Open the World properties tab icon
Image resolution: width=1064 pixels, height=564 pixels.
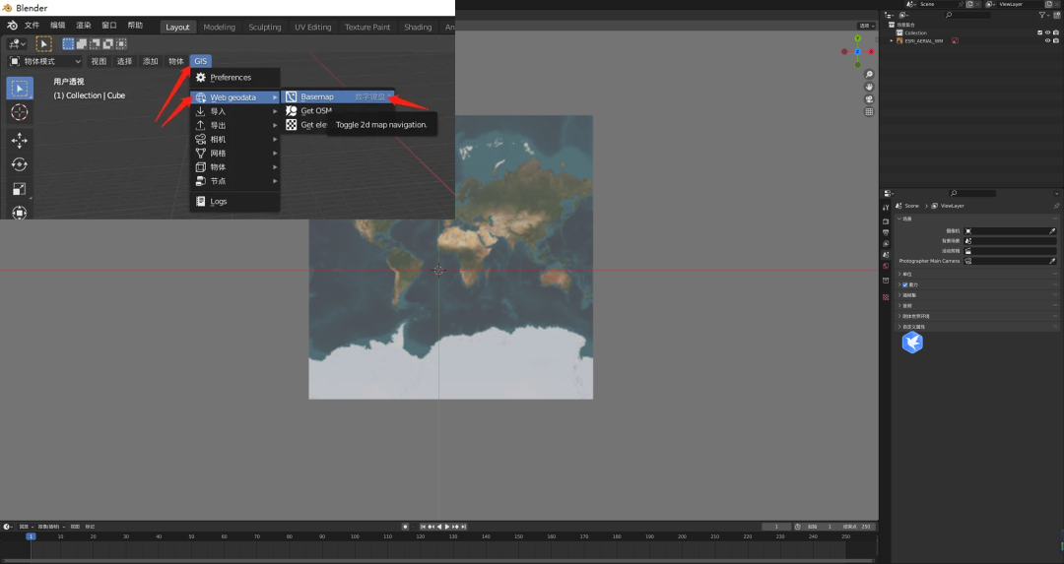886,266
